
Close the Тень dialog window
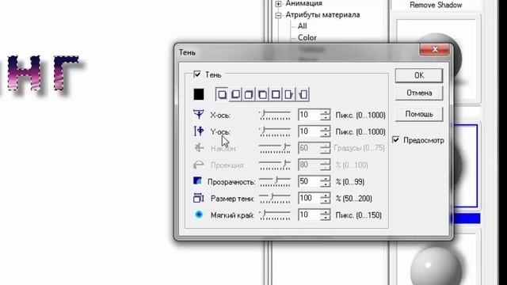coord(435,49)
